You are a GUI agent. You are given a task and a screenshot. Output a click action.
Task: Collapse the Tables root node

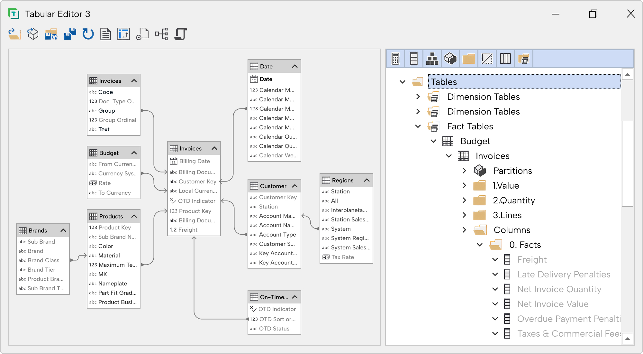pyautogui.click(x=403, y=82)
